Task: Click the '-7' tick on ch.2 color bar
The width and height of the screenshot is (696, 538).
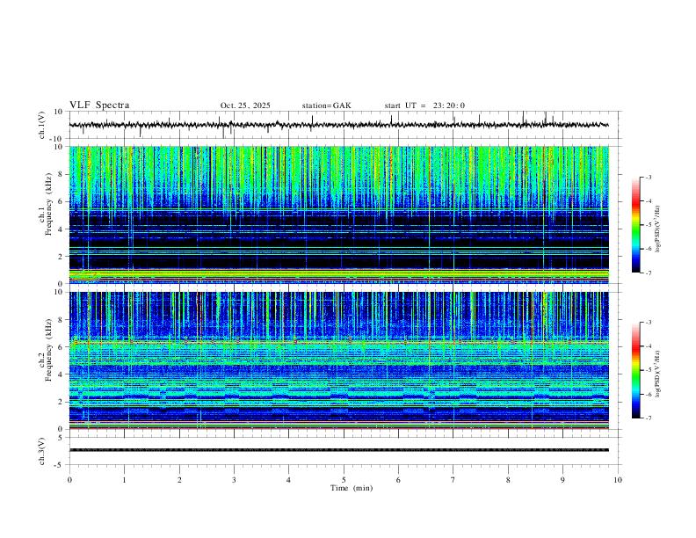Action: 648,418
